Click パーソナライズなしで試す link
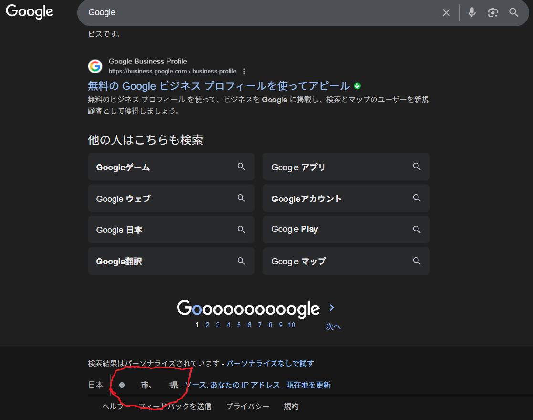Image resolution: width=533 pixels, height=420 pixels. (x=270, y=364)
